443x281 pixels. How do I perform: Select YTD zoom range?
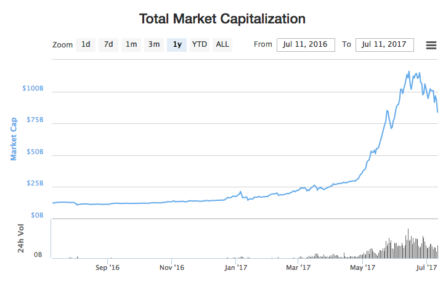200,44
